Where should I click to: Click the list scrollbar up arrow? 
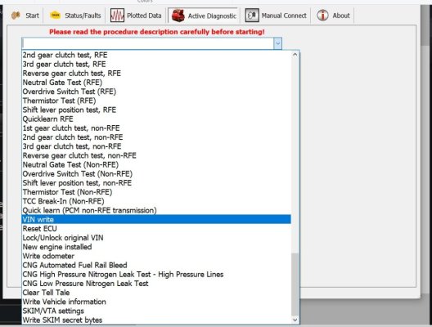[x=295, y=55]
